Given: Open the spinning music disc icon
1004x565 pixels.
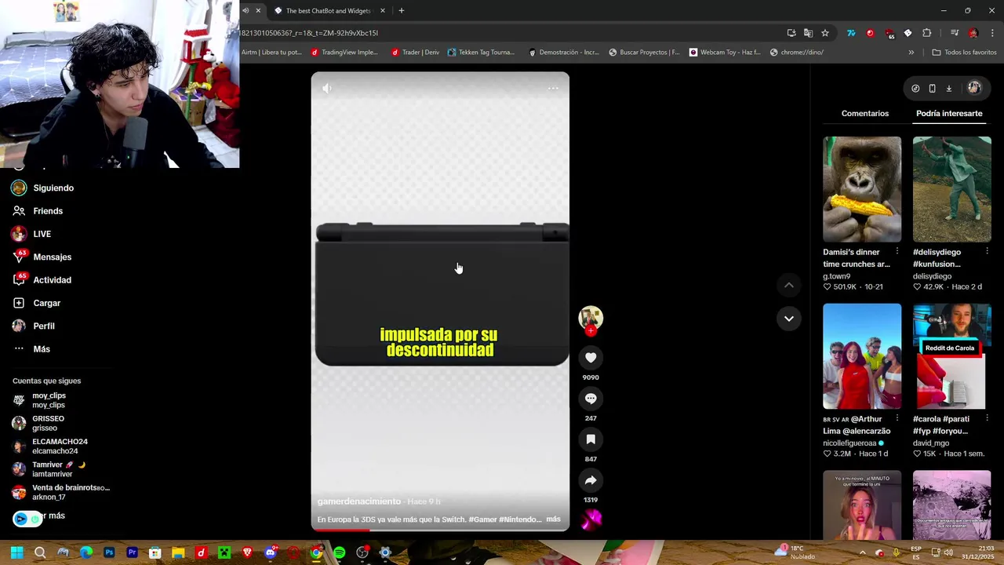Looking at the screenshot, I should point(591,519).
